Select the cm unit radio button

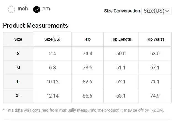tap(36, 10)
